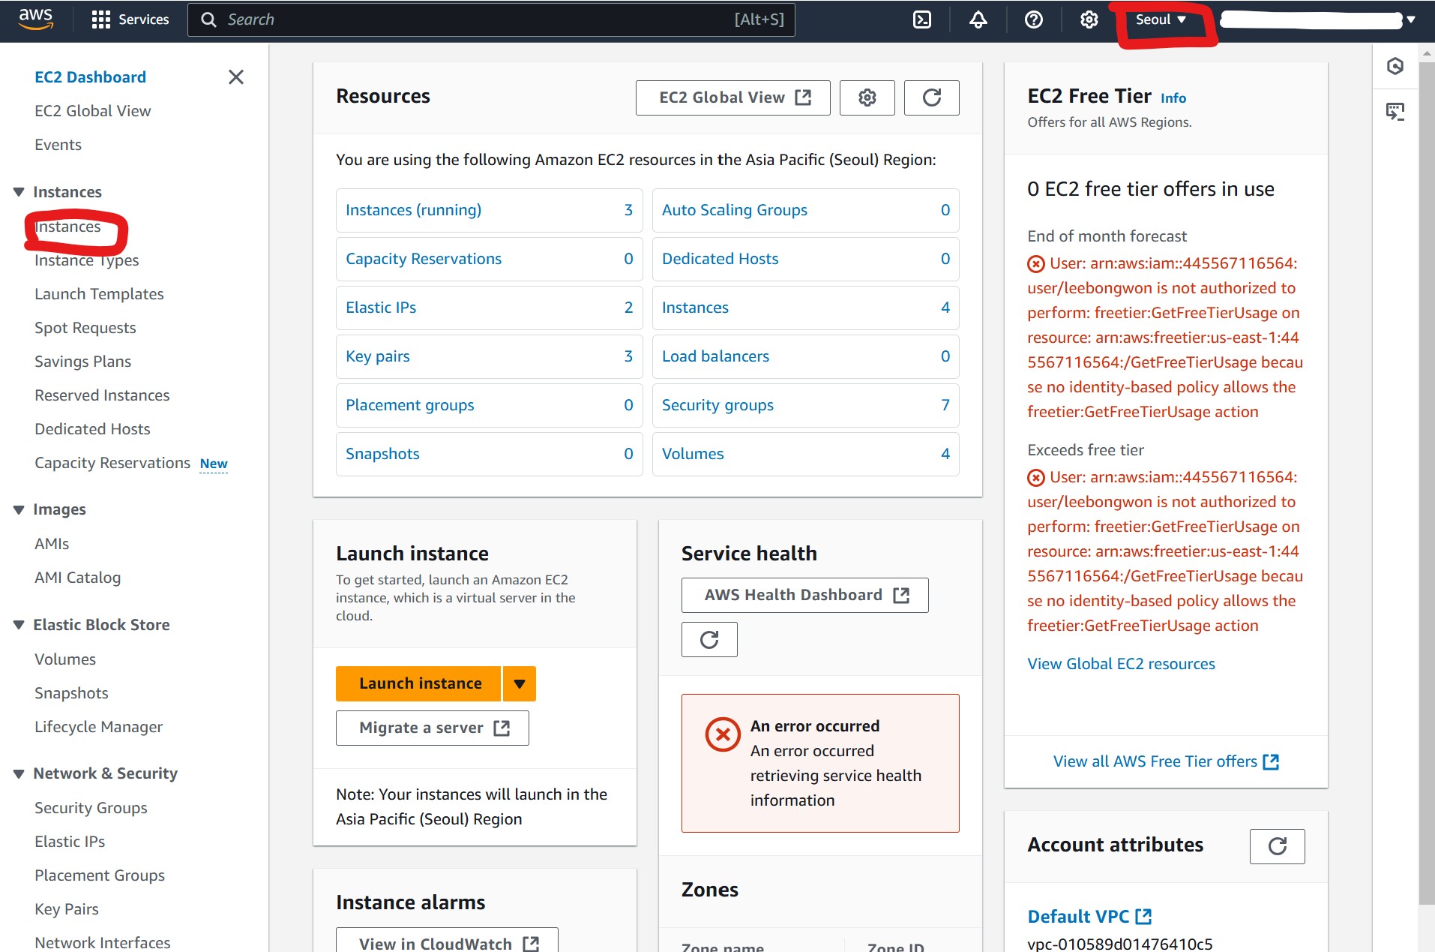Open the notifications bell
1435x952 pixels.
(x=978, y=20)
